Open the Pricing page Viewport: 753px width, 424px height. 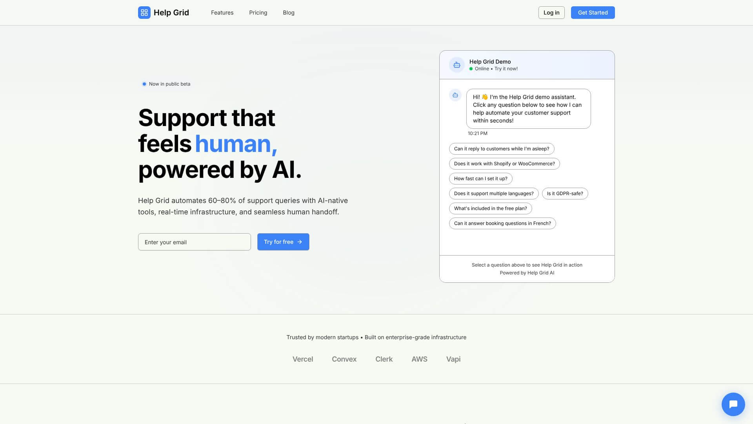[258, 12]
